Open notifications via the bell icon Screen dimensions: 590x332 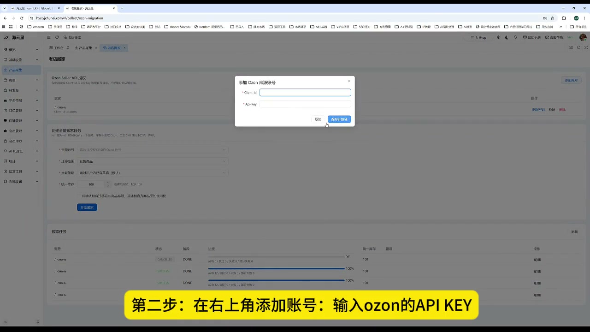pos(514,37)
